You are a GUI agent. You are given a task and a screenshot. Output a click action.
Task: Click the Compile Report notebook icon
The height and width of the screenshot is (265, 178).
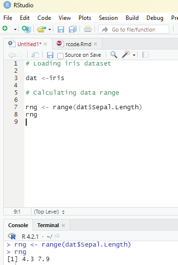(x=146, y=55)
